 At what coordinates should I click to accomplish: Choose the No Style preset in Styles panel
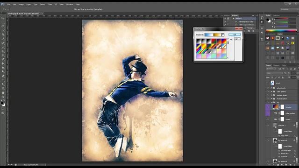tap(268, 38)
